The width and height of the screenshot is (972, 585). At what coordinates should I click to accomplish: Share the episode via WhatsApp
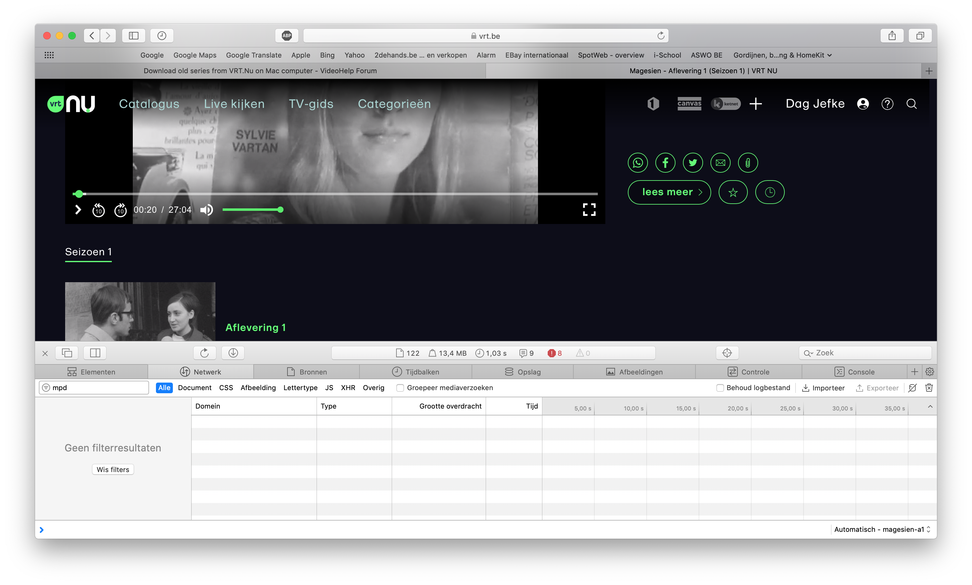[x=638, y=162]
